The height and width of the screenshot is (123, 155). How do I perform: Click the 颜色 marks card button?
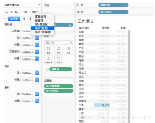point(49,50)
